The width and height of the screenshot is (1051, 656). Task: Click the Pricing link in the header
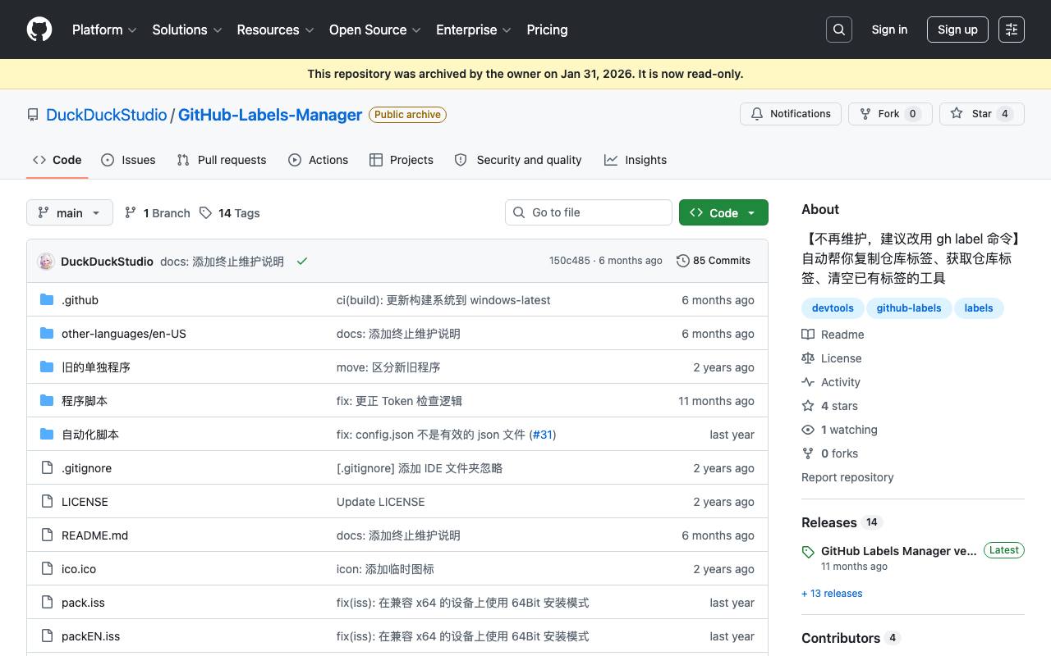tap(547, 30)
